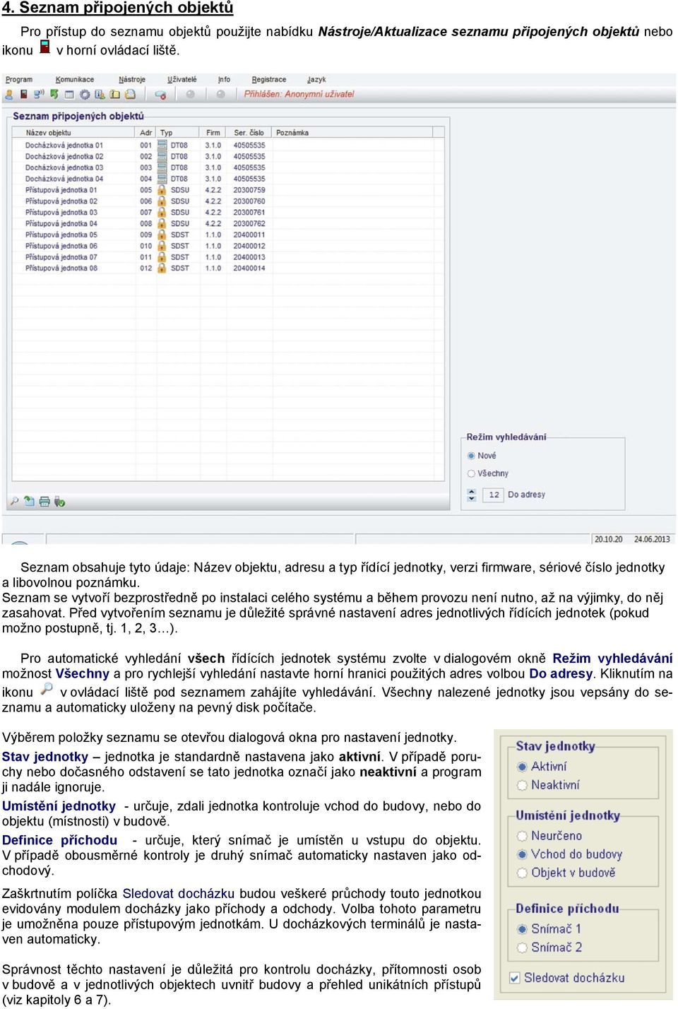Viewport: 678px width, 1009px height.
Task: Open connected objects list red device icon
Action: tap(23, 94)
